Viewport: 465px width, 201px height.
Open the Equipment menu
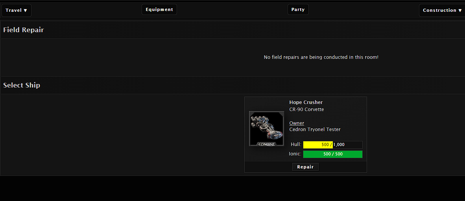point(159,9)
